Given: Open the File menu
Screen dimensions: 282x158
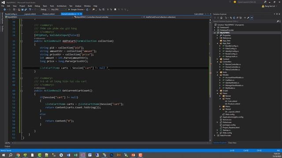Looking at the screenshot, I should click(x=3, y=6).
